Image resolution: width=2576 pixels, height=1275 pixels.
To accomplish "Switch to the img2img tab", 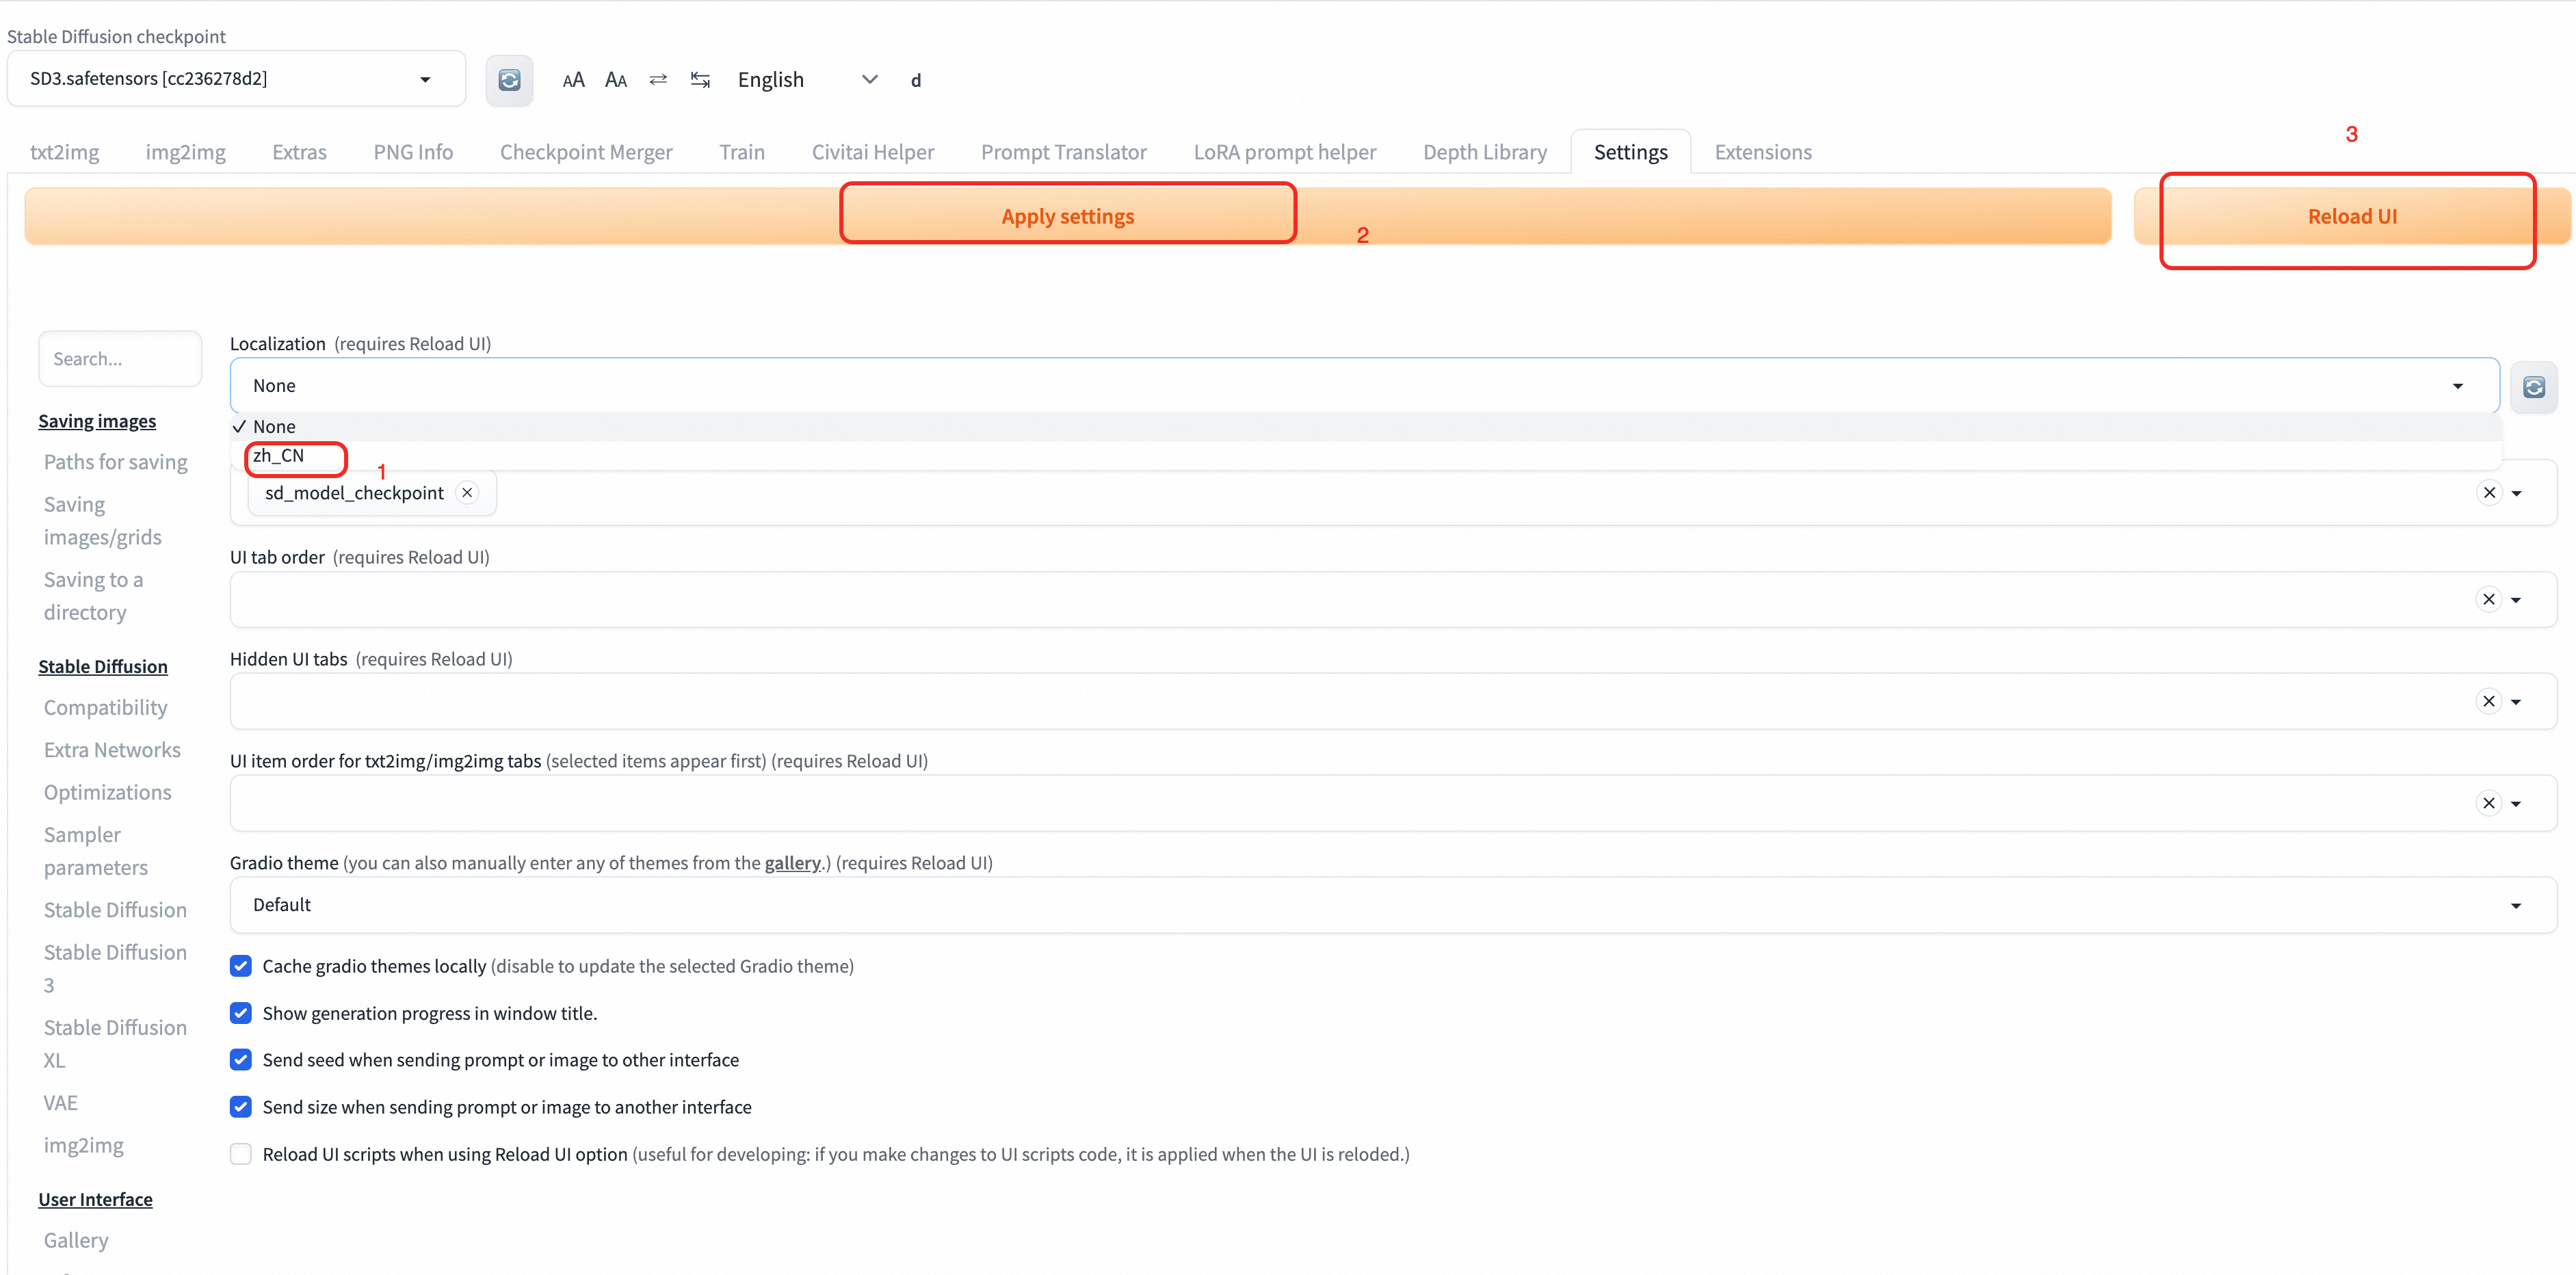I will [x=186, y=152].
